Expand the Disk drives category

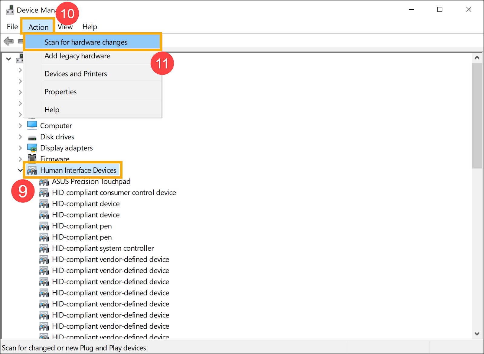point(20,137)
